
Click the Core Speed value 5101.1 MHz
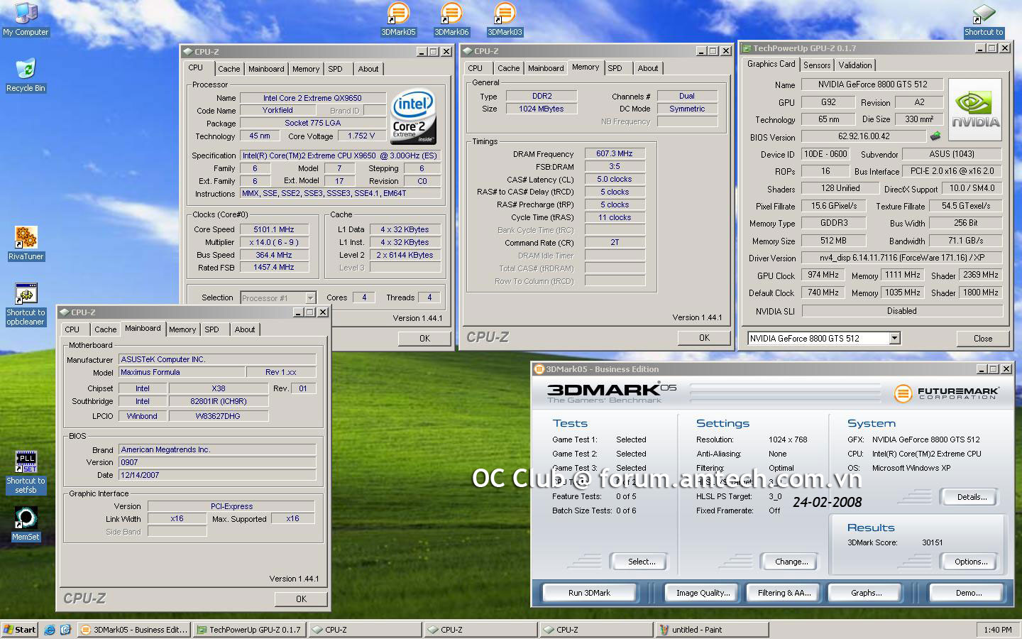[x=274, y=229]
